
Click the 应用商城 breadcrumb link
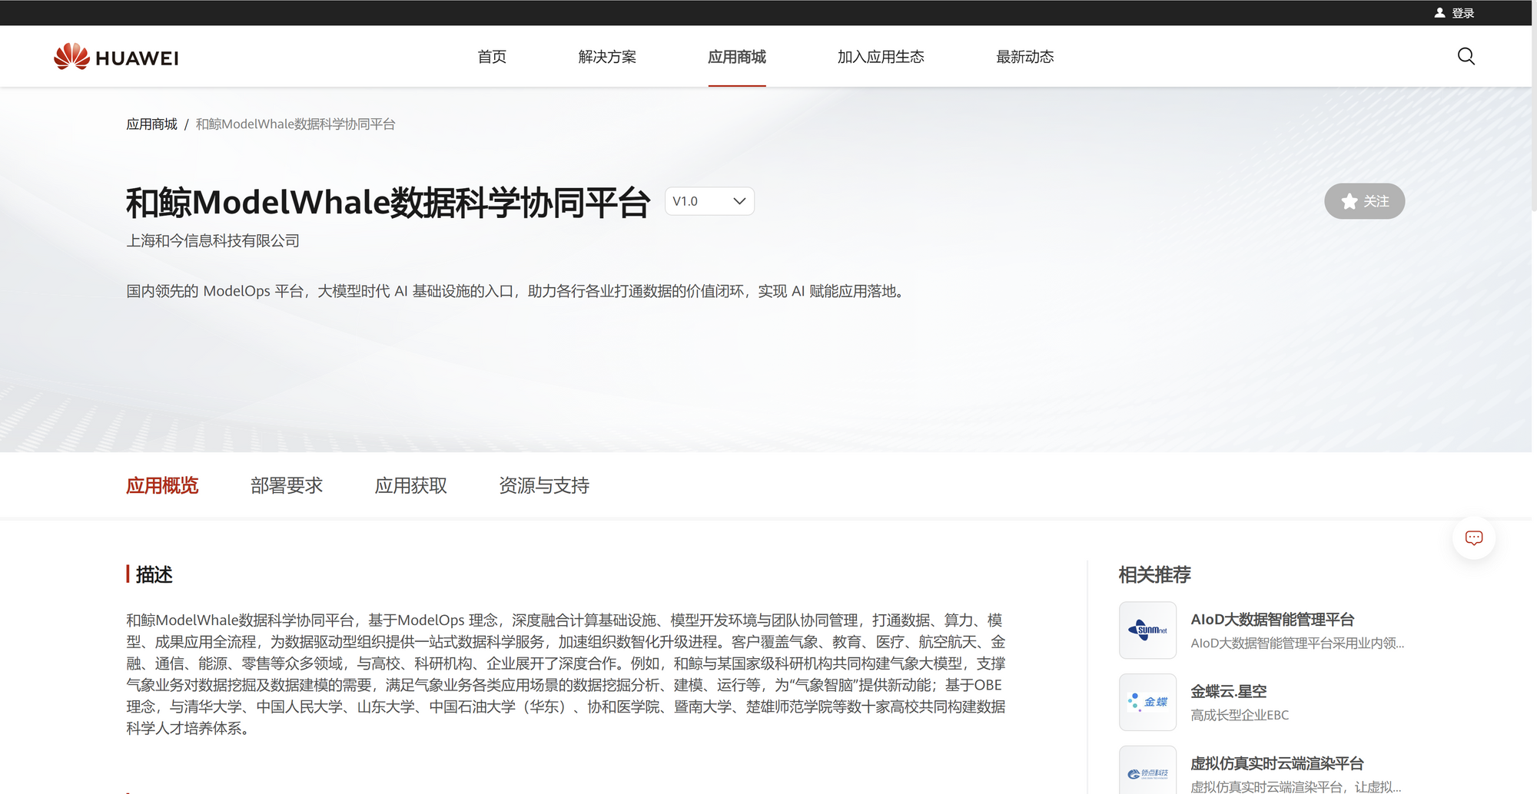(x=151, y=123)
